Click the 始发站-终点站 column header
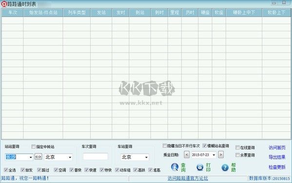292x183 pixels. pos(43,13)
